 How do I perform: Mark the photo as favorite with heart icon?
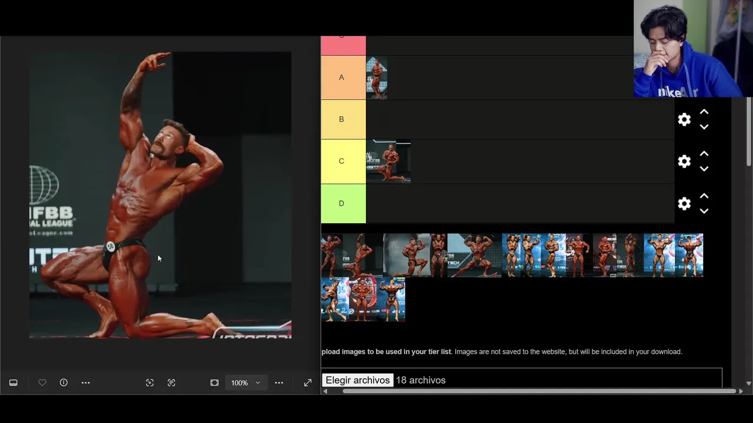pos(42,382)
